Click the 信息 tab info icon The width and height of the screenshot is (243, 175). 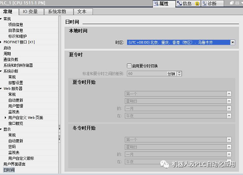click(179, 3)
